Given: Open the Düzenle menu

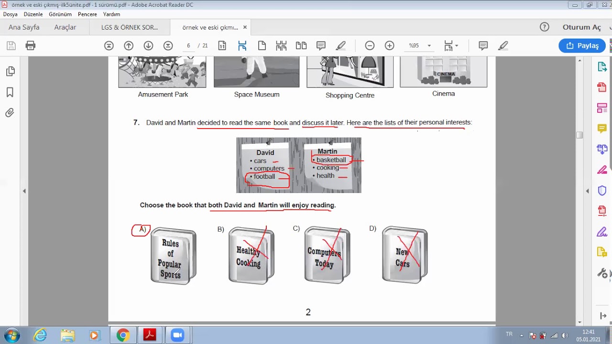Looking at the screenshot, I should (x=33, y=14).
